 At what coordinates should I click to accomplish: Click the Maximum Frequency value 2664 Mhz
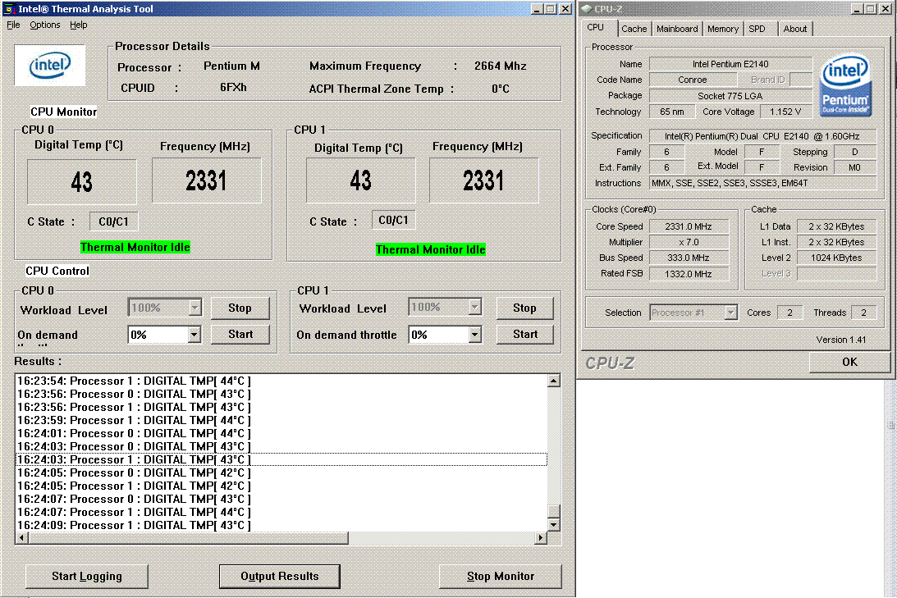point(500,66)
